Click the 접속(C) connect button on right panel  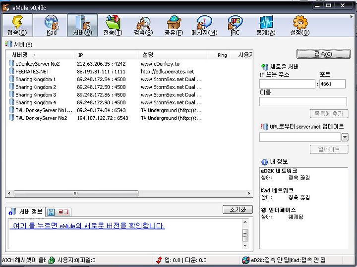323,54
